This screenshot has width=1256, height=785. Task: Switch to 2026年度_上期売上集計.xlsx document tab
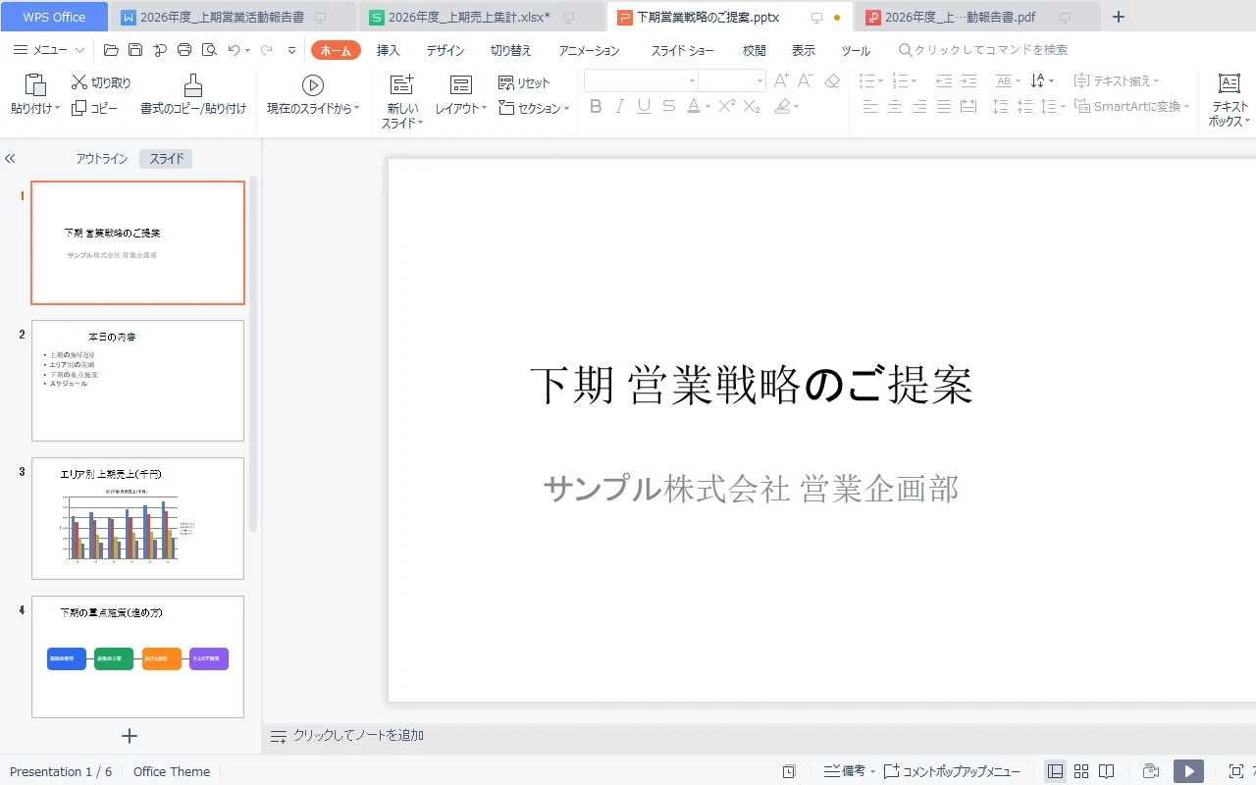(x=469, y=17)
